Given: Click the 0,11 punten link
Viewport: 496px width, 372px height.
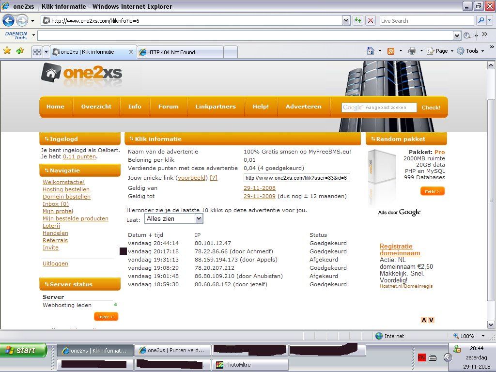Looking at the screenshot, I should tap(79, 156).
